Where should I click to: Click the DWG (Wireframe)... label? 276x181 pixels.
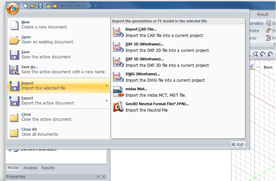point(143,74)
